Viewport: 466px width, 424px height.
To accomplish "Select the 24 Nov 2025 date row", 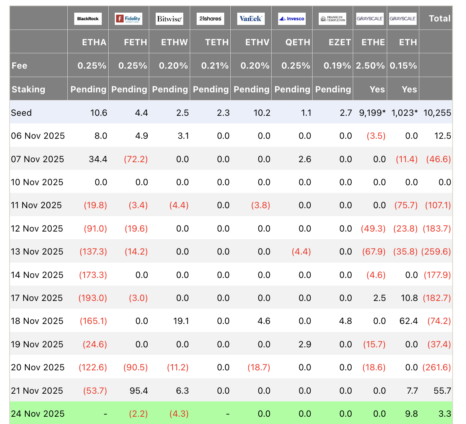I will pos(37,414).
